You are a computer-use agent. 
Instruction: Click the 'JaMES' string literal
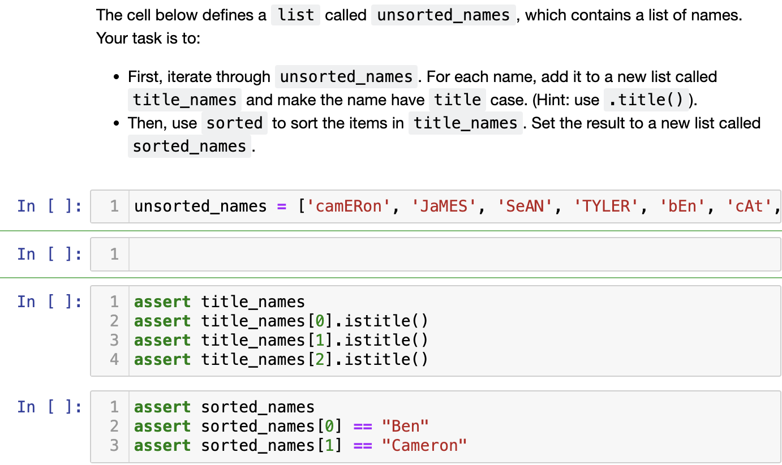pyautogui.click(x=444, y=206)
